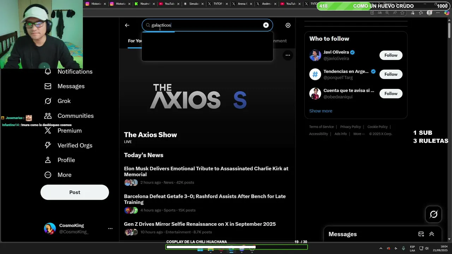Open the Cookie Policy link
This screenshot has width=452, height=254.
(x=377, y=127)
